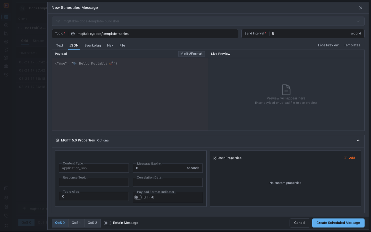Click the sign-in door icon in sidebar
371x232 pixels.
click(6, 207)
